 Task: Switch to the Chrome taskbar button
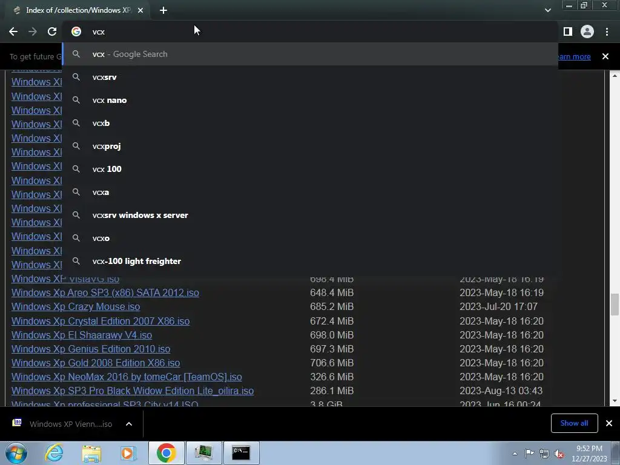tap(166, 453)
